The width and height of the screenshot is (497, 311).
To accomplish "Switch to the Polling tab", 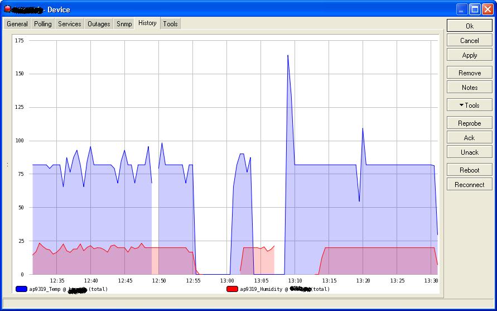I will [43, 24].
